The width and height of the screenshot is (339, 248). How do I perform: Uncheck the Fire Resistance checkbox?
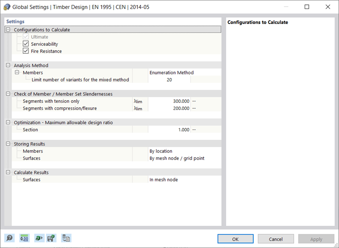[x=26, y=51]
